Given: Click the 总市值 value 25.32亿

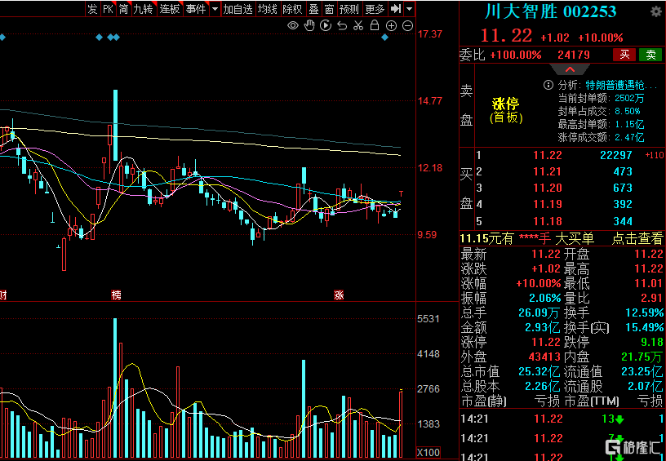Looking at the screenshot, I should pos(539,372).
